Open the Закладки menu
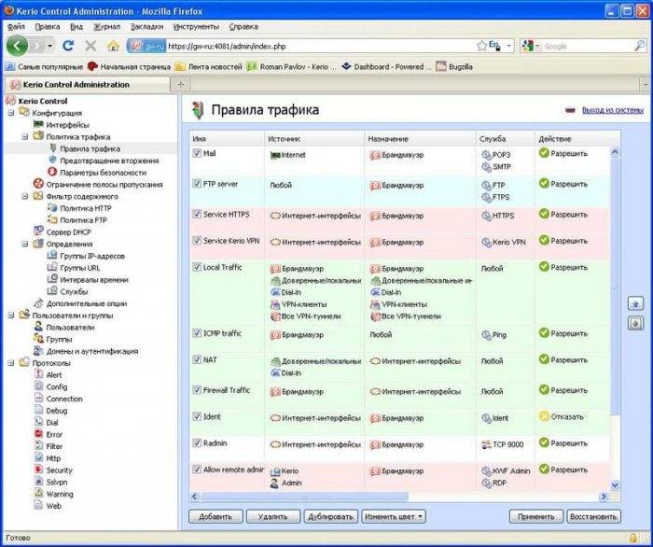 tap(146, 27)
